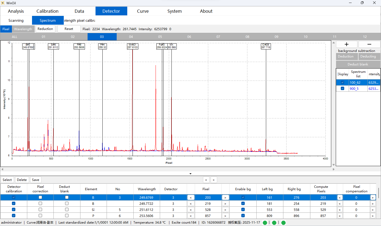Increase pixel value for P row
This screenshot has height=226, width=381.
(225, 216)
